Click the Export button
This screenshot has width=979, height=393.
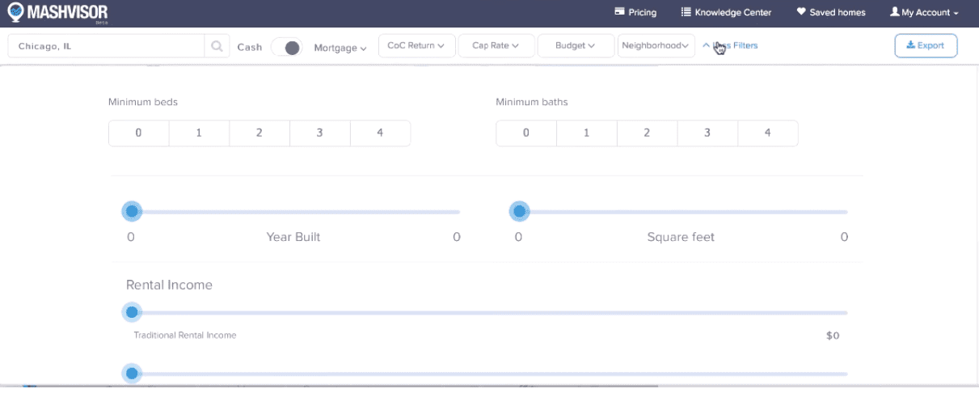point(926,46)
